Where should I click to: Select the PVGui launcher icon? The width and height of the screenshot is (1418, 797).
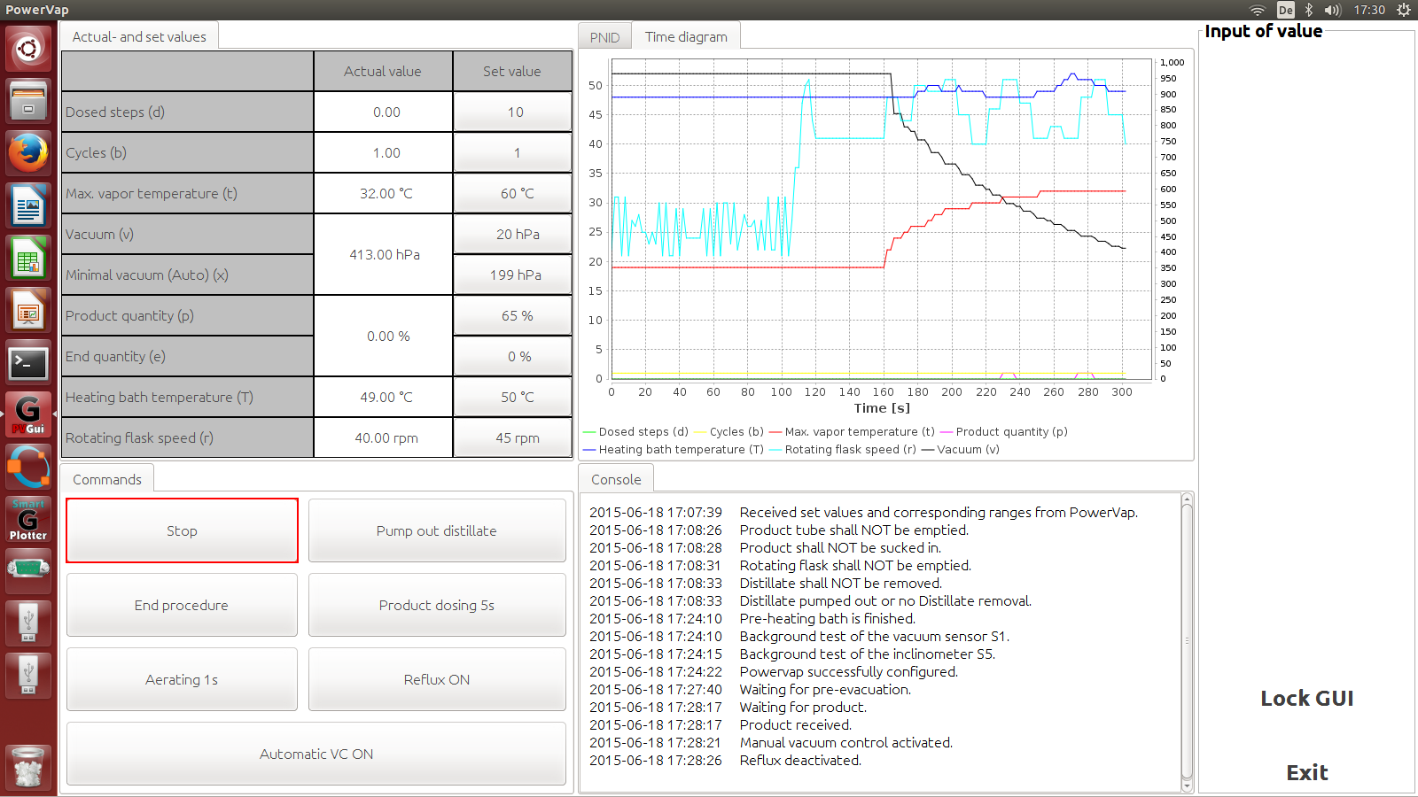pos(28,414)
